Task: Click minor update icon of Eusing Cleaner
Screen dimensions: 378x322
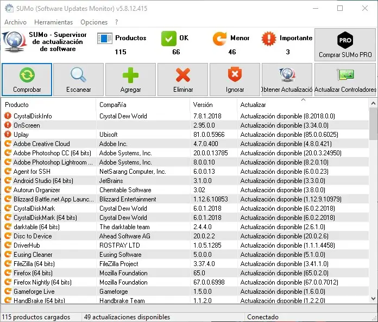Action: pos(8,254)
